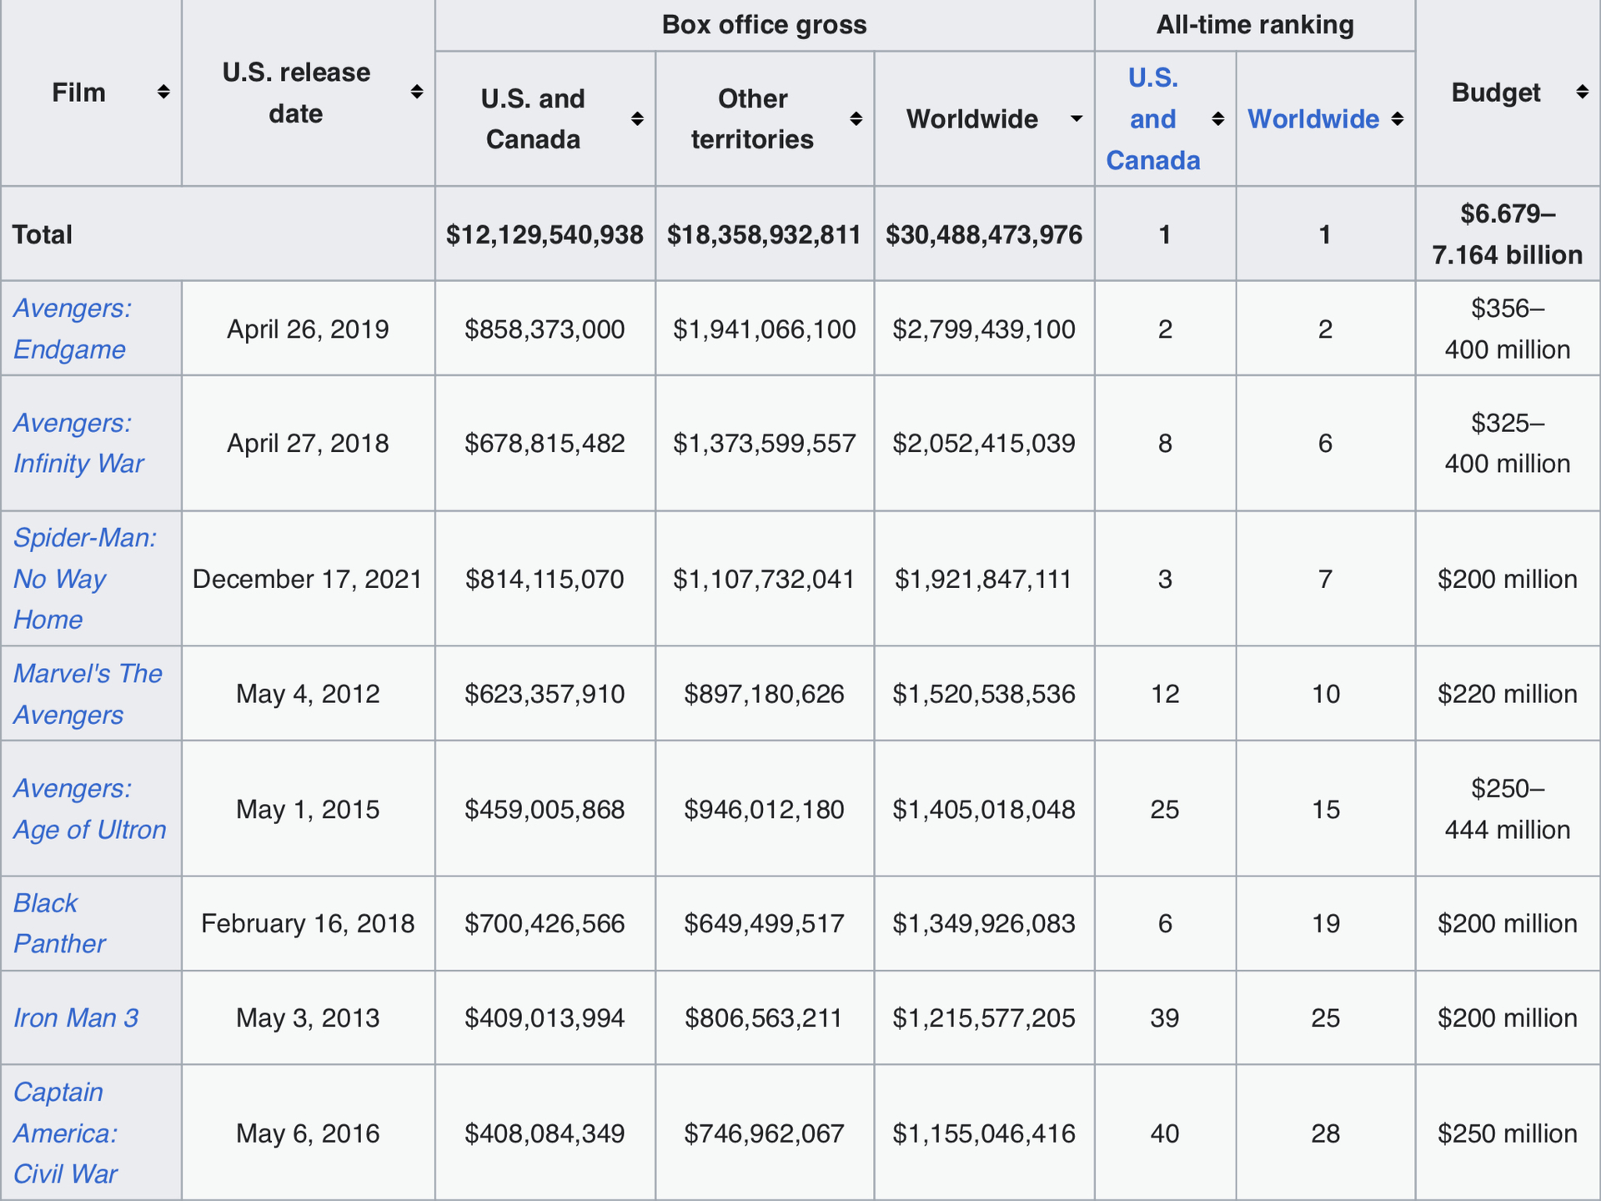The width and height of the screenshot is (1601, 1201).
Task: Select Age of Ultron U.S. ranking 25
Action: (x=1165, y=809)
